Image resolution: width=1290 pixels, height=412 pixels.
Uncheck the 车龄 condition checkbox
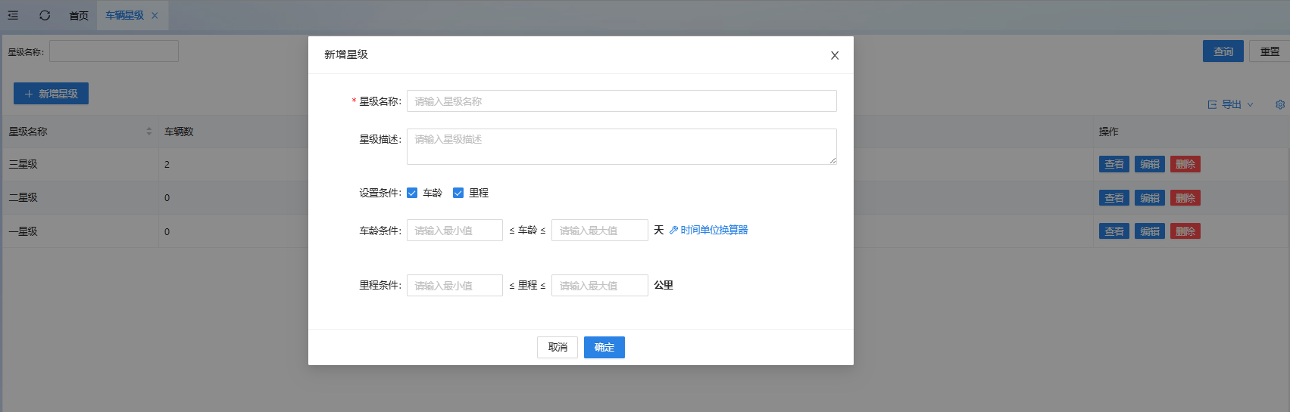click(412, 193)
